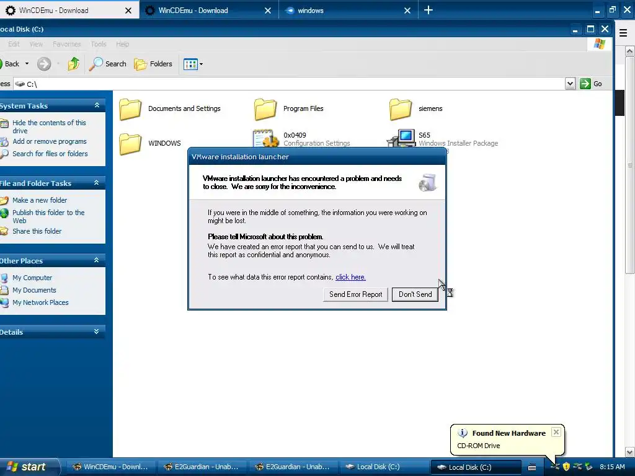Image resolution: width=635 pixels, height=476 pixels.
Task: Click the 8:15 AM system clock
Action: click(x=612, y=467)
